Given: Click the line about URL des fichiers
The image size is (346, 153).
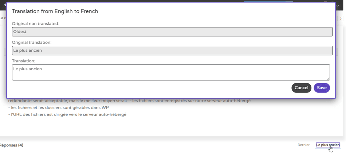Looking at the screenshot, I should tap(67, 114).
